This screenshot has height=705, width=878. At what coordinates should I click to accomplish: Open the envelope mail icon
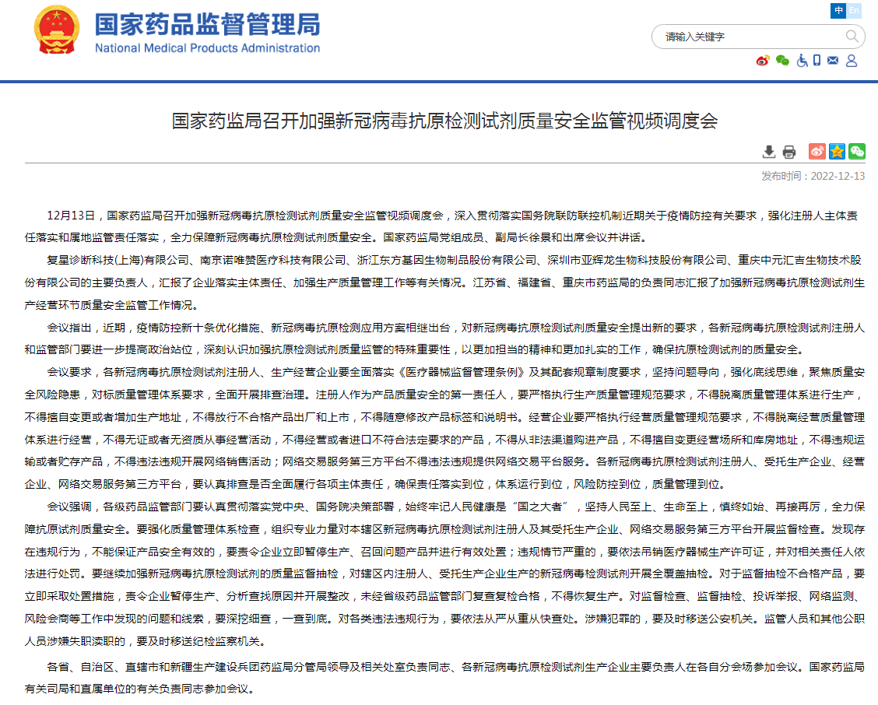pyautogui.click(x=833, y=61)
